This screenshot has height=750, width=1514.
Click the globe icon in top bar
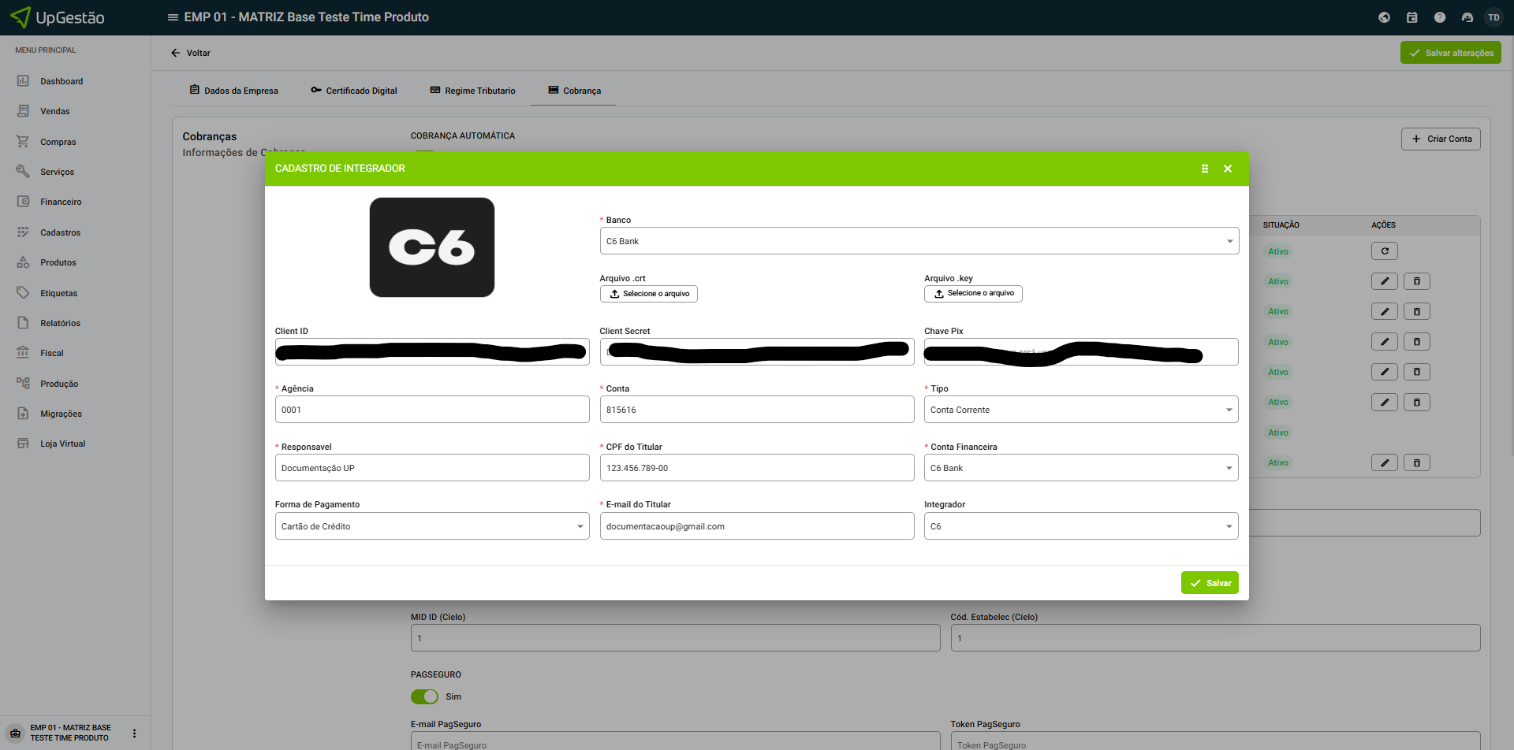click(1384, 17)
